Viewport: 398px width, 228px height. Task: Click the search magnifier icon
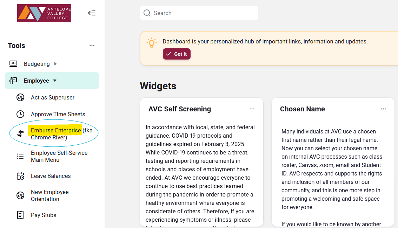pos(147,13)
